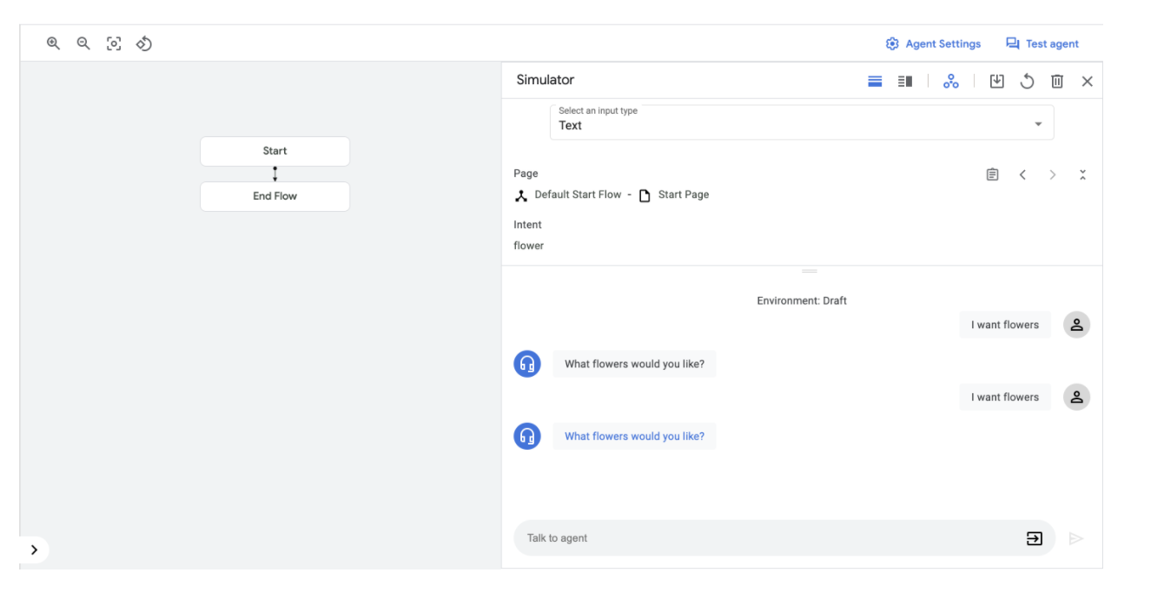Open Agent Settings
1164x599 pixels.
(933, 43)
